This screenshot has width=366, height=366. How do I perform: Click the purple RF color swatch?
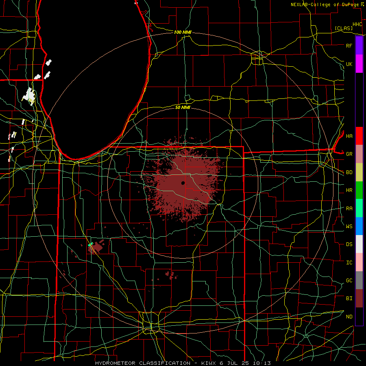(x=359, y=46)
